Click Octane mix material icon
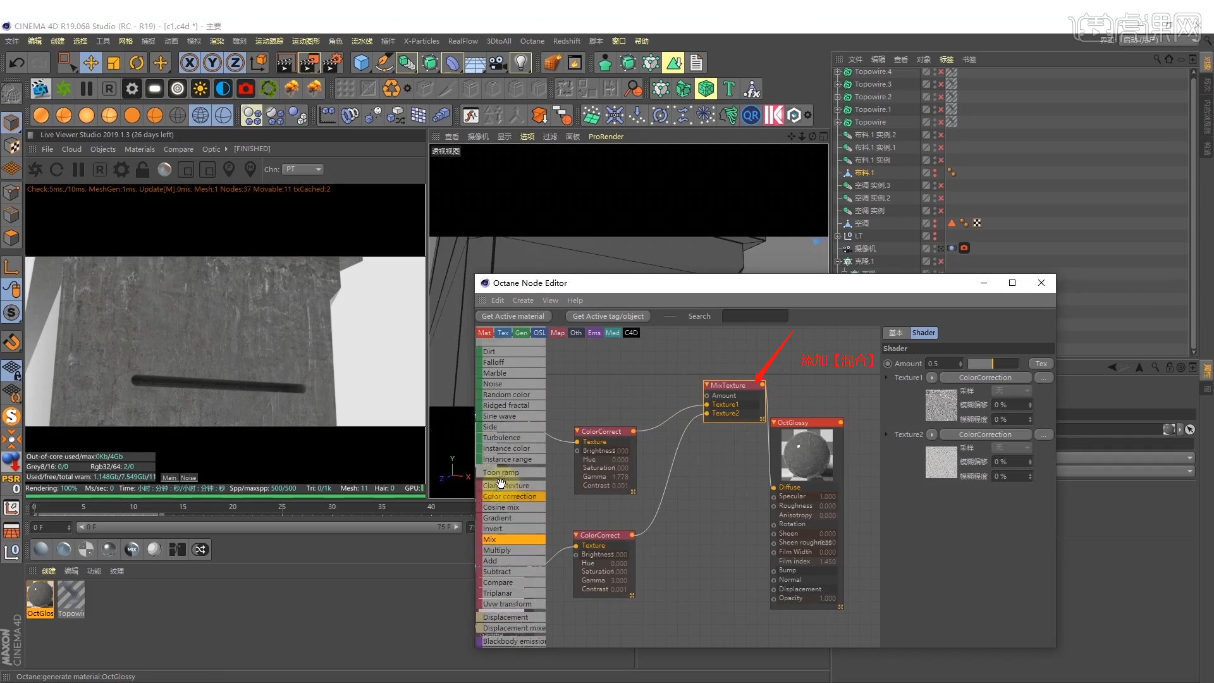Screen dimensions: 1214x683 point(132,550)
